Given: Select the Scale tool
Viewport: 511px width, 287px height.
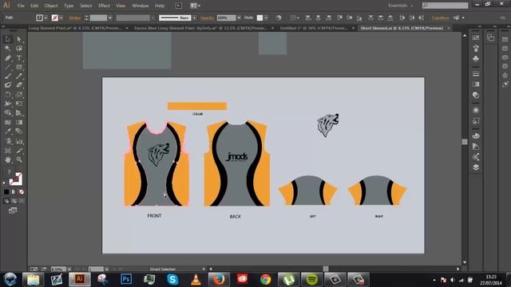Looking at the screenshot, I should [x=19, y=95].
